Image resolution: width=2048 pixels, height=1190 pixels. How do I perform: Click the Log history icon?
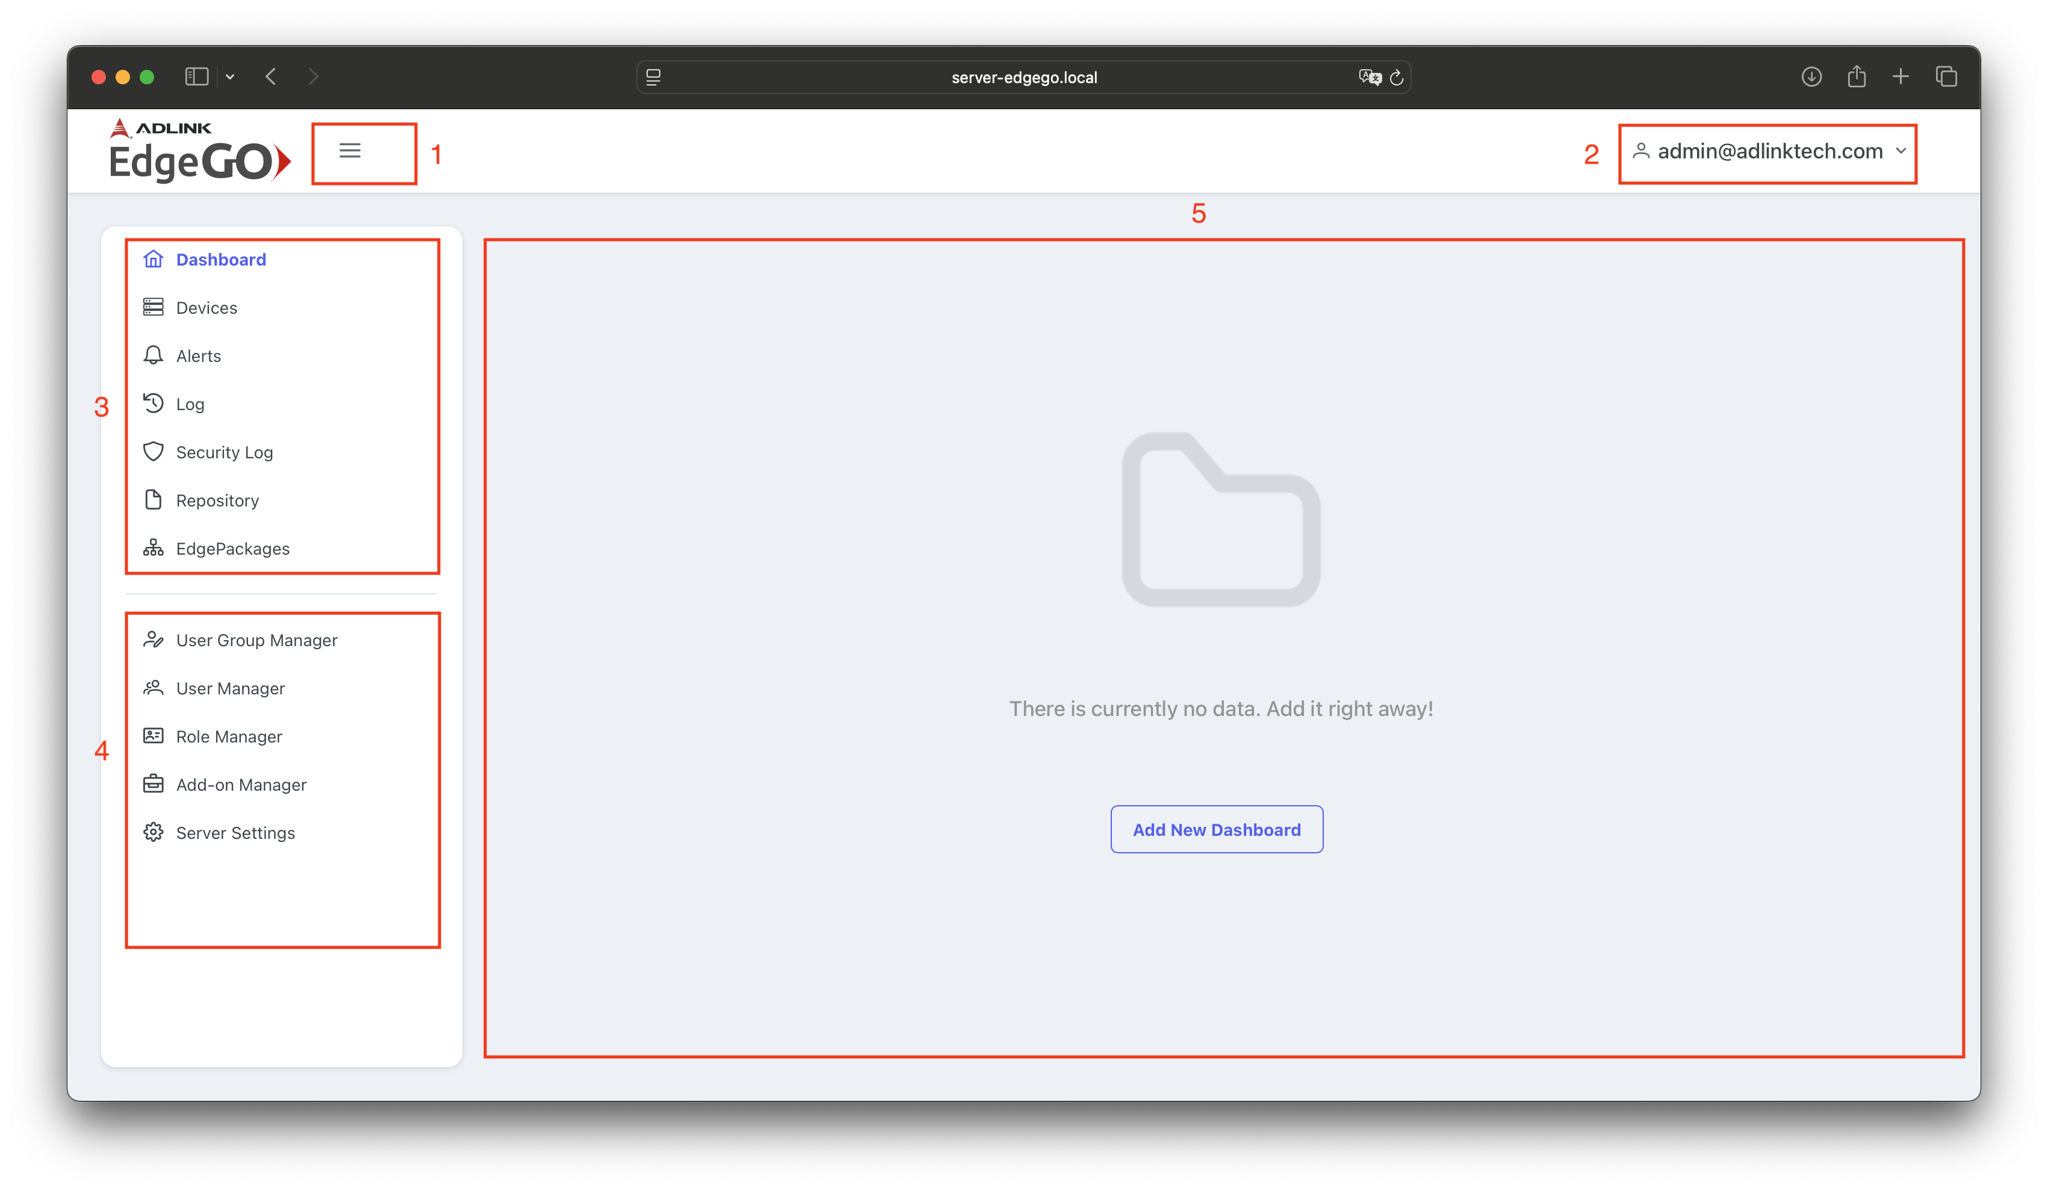154,403
